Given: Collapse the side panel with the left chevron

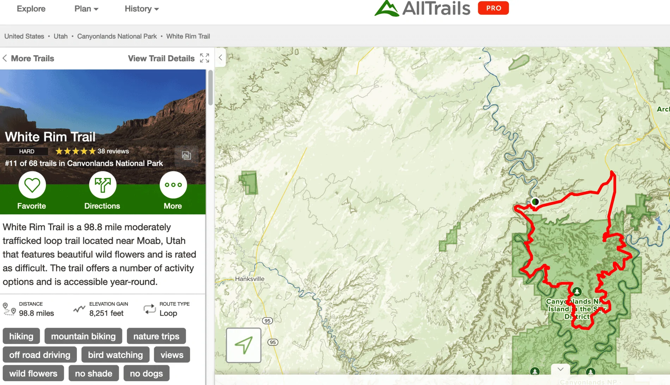Looking at the screenshot, I should (x=220, y=57).
